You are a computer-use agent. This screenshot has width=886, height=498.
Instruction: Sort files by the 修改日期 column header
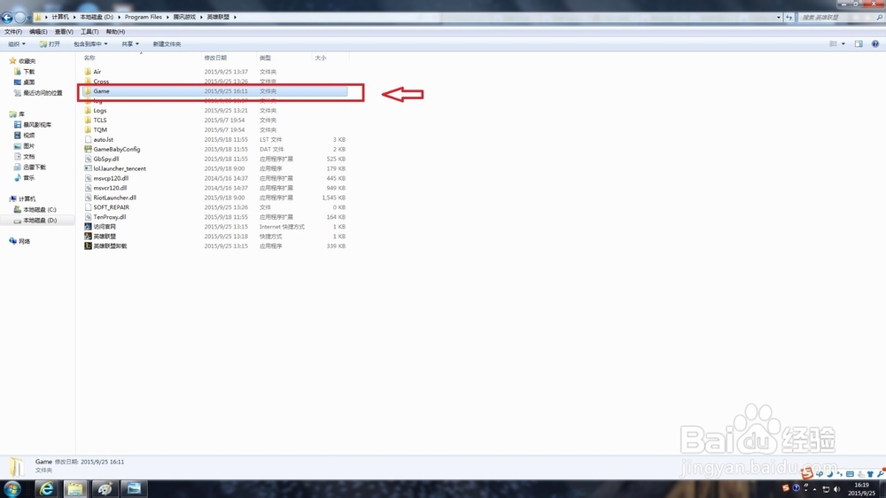click(x=229, y=58)
